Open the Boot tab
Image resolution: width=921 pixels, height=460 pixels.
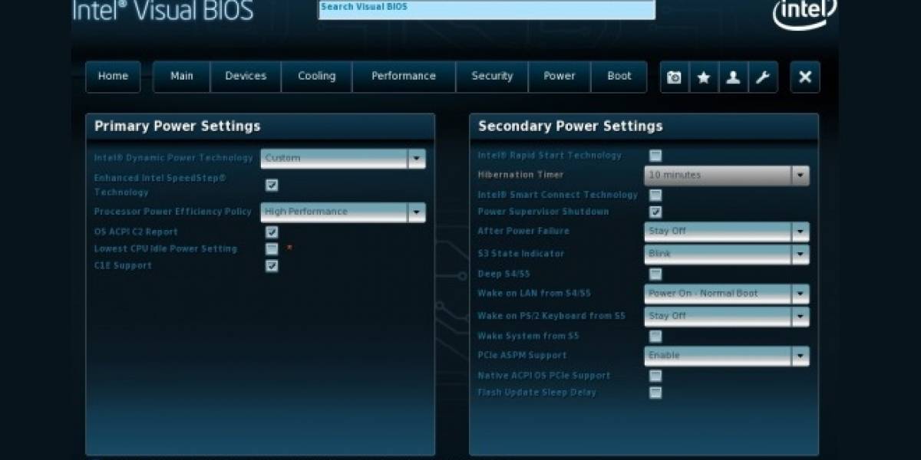pos(619,77)
